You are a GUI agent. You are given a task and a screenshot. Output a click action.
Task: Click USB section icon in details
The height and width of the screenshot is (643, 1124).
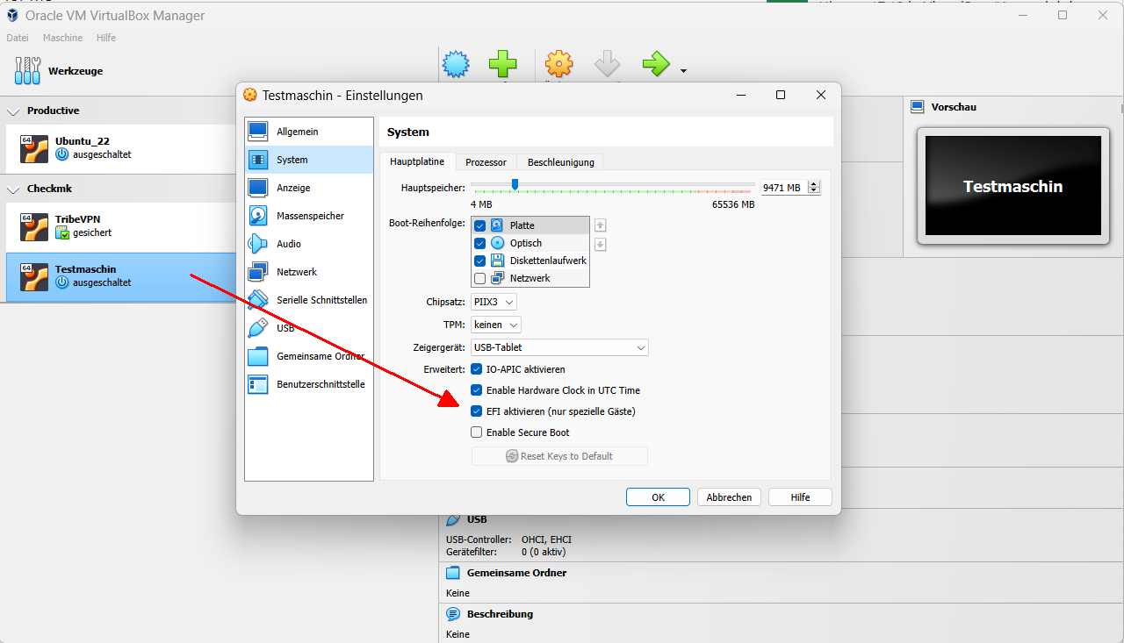pos(453,519)
